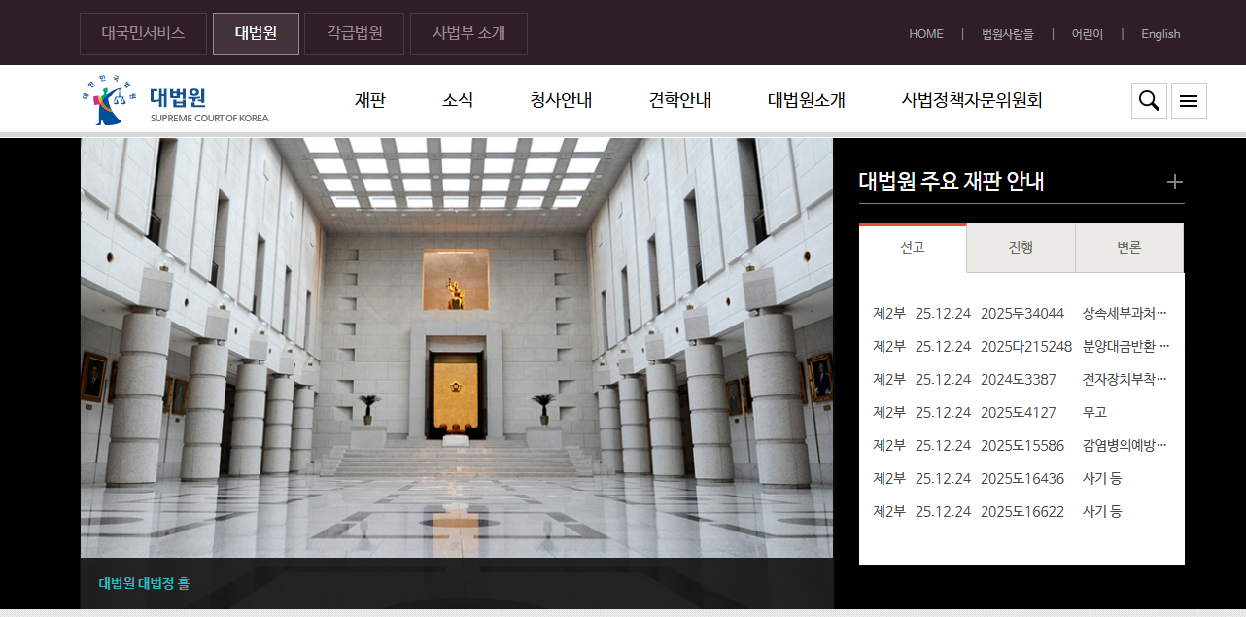The width and height of the screenshot is (1246, 617).
Task: Switch the site language to English
Action: tap(1159, 33)
